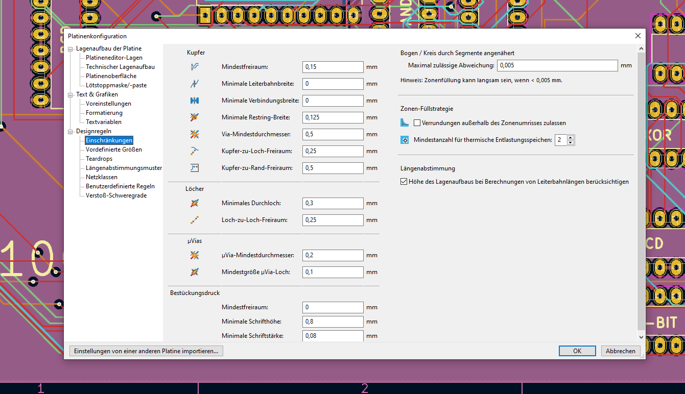
Task: Click Einstellungen von einer anderen Platine importieren
Action: coord(146,351)
